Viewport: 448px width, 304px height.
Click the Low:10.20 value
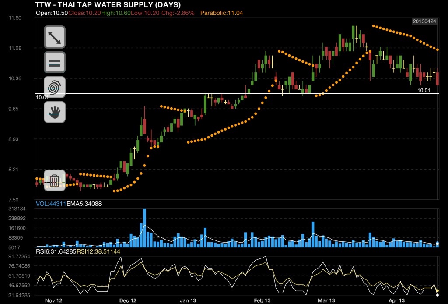pyautogui.click(x=145, y=13)
